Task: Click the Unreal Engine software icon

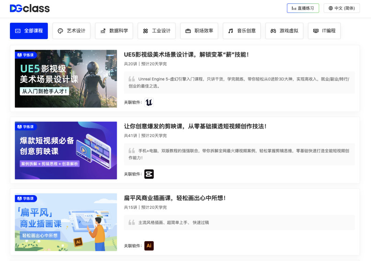Action: click(x=149, y=102)
